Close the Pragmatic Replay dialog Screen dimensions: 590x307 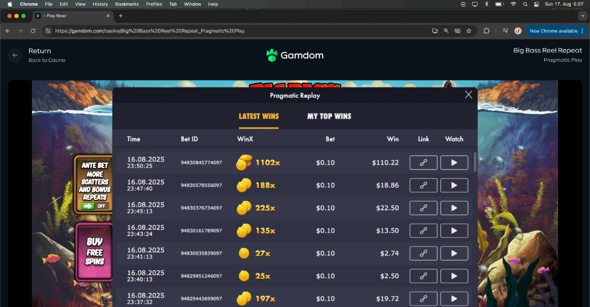[x=469, y=95]
